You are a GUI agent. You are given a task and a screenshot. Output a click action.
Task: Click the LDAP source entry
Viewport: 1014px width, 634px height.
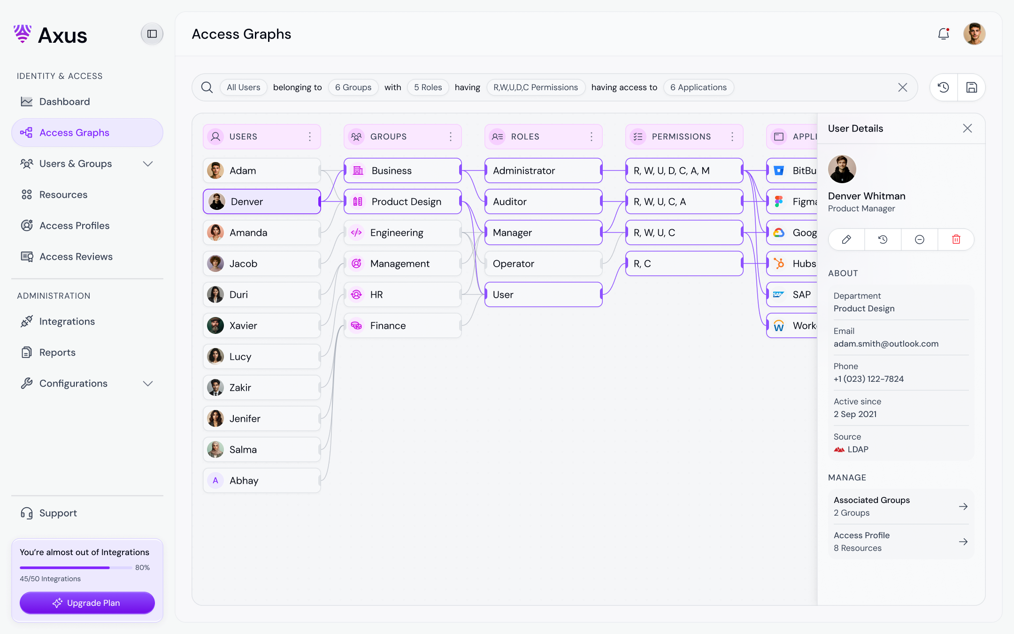click(x=851, y=449)
